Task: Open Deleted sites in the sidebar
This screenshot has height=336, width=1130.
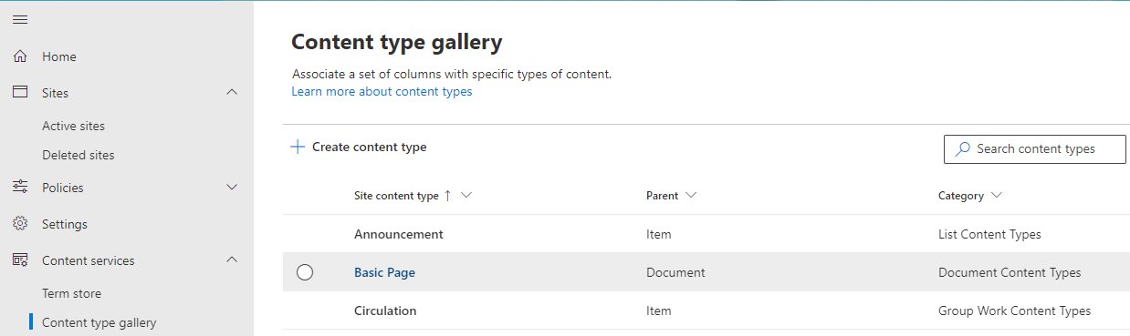Action: click(x=78, y=155)
